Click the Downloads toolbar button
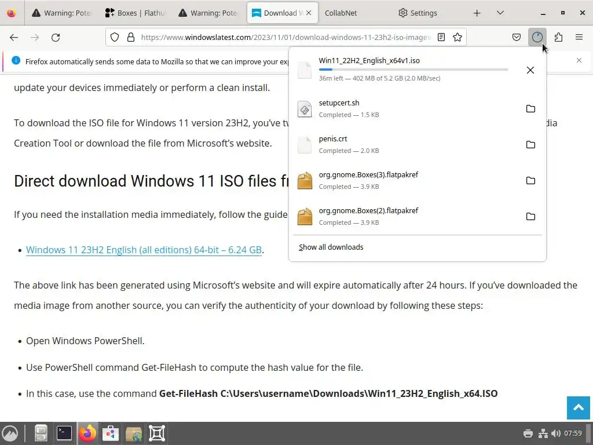This screenshot has width=593, height=445. (x=537, y=37)
